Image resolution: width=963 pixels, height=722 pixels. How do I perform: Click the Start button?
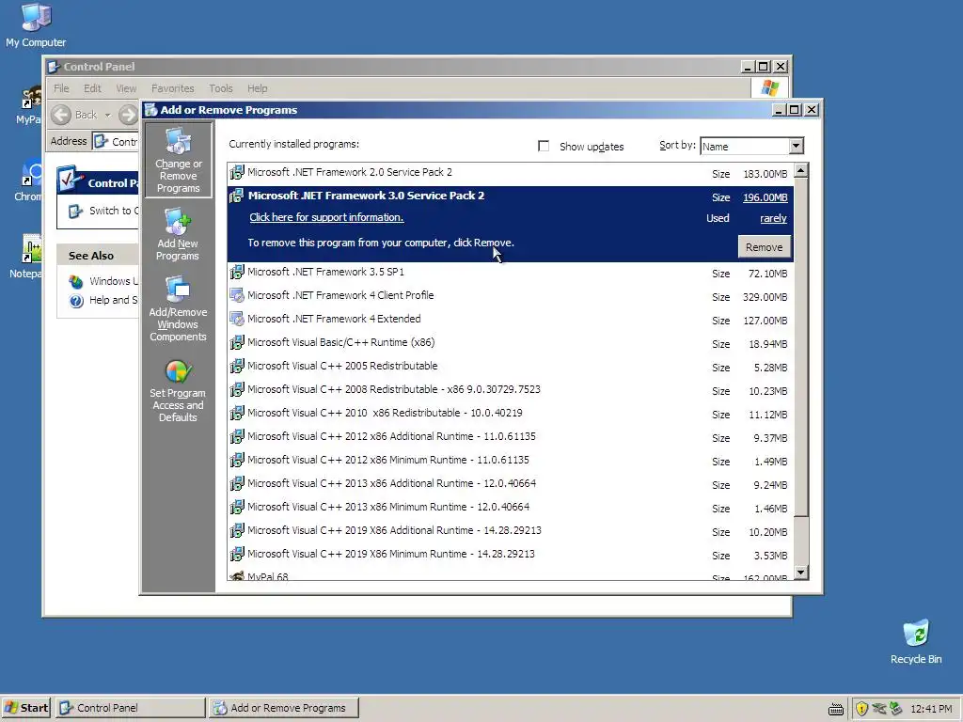[25, 708]
